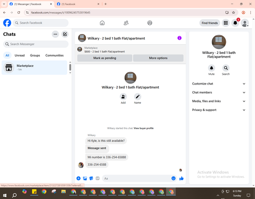Mute the conversation with bell icon
The width and height of the screenshot is (255, 199).
pos(212,68)
